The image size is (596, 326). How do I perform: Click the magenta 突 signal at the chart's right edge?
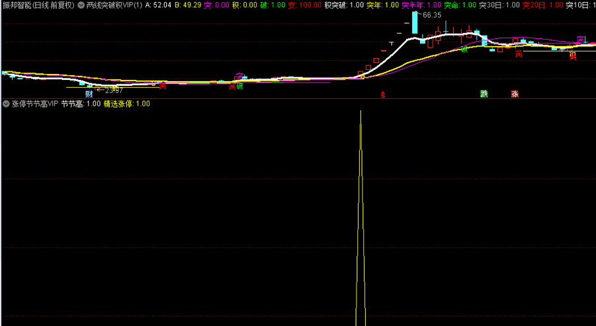pyautogui.click(x=580, y=39)
